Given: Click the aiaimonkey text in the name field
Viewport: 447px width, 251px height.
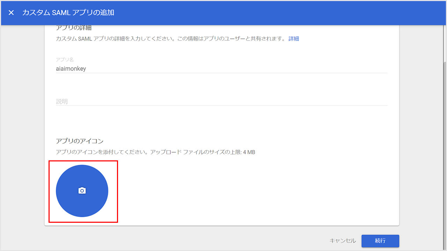Looking at the screenshot, I should pos(71,69).
